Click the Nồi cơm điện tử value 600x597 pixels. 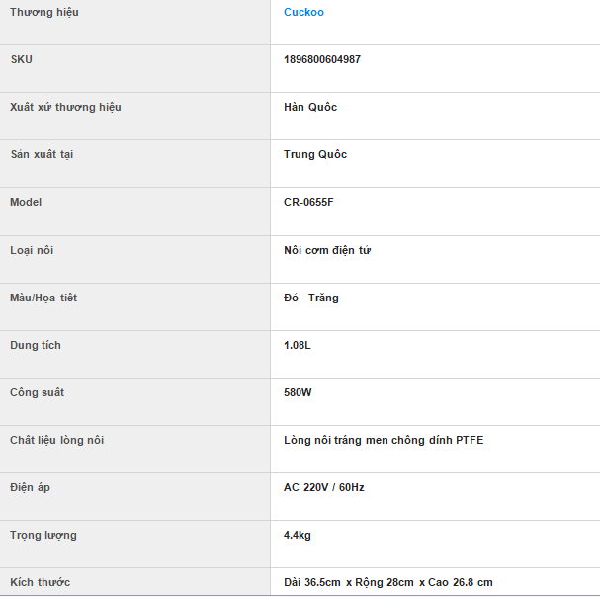coord(327,250)
